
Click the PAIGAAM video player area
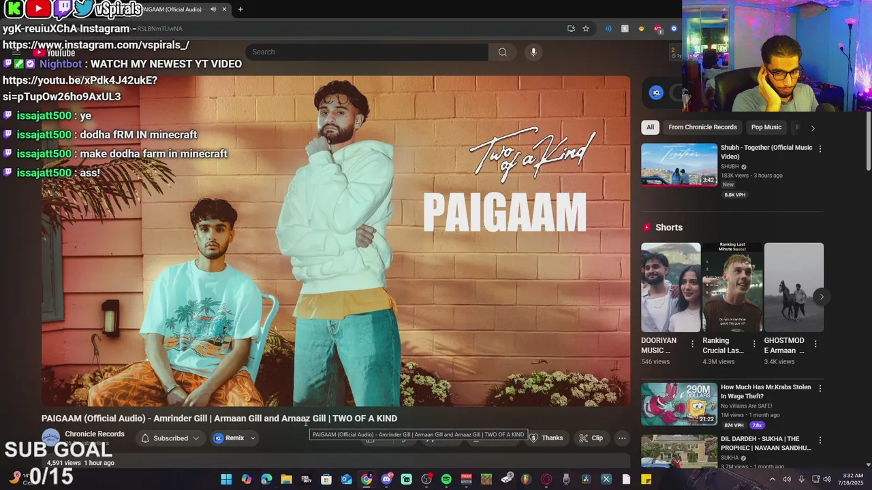[x=336, y=240]
